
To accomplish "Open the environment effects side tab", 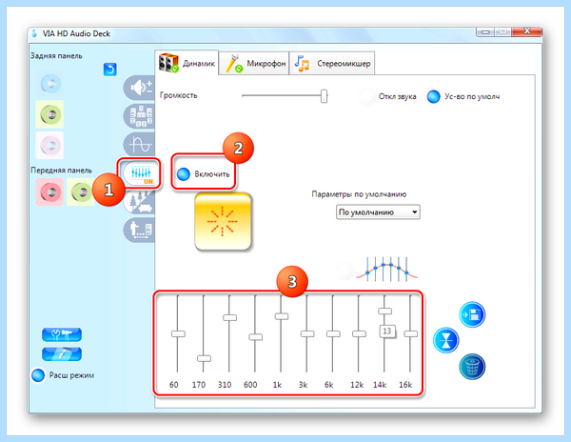I will pyautogui.click(x=140, y=202).
